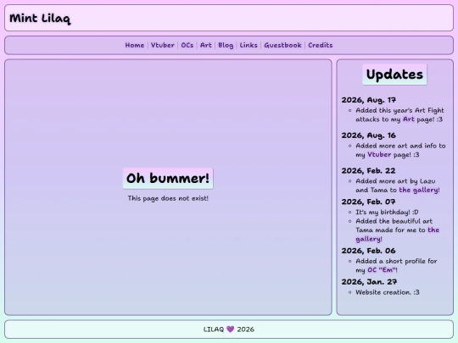Click the 'It's my birthday! :D' entry
Image resolution: width=458 pixels, height=343 pixels.
(387, 212)
